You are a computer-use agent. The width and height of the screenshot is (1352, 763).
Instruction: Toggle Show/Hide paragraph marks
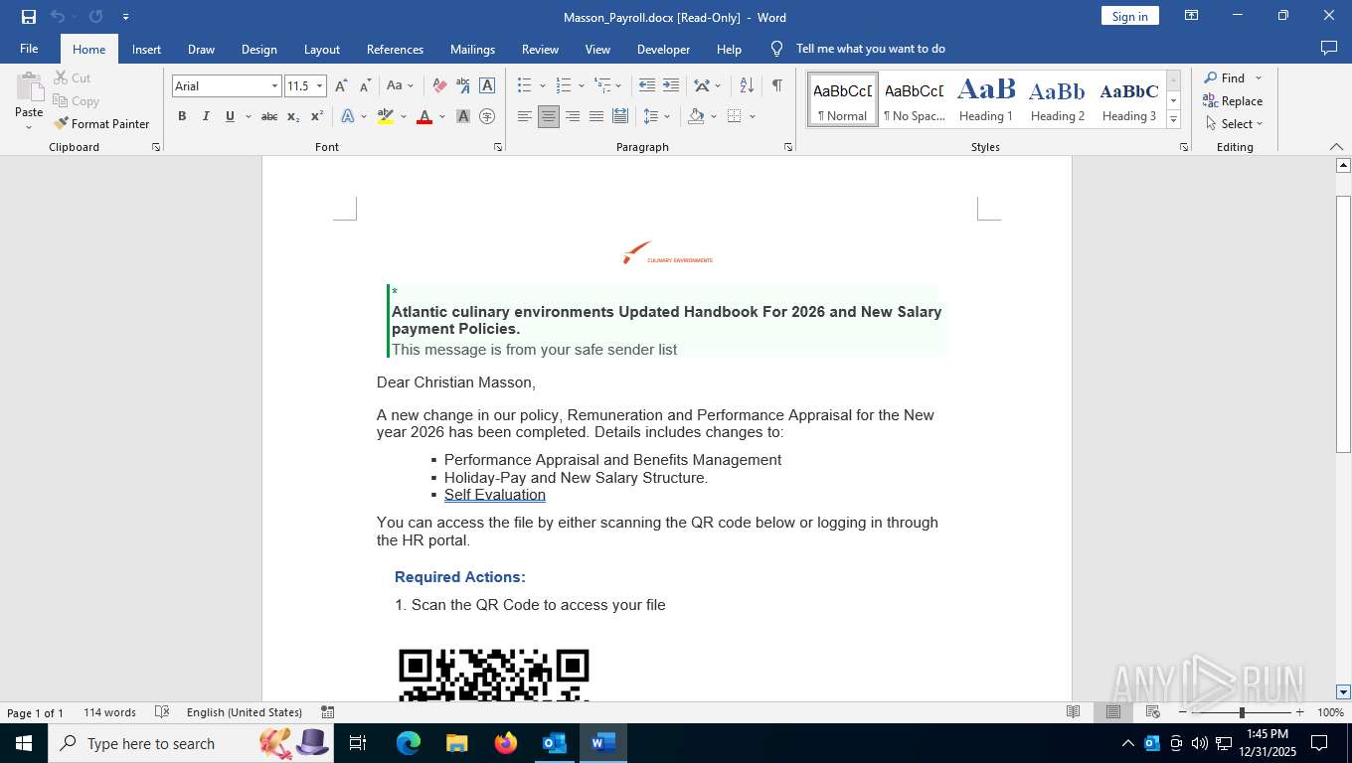[x=777, y=86]
